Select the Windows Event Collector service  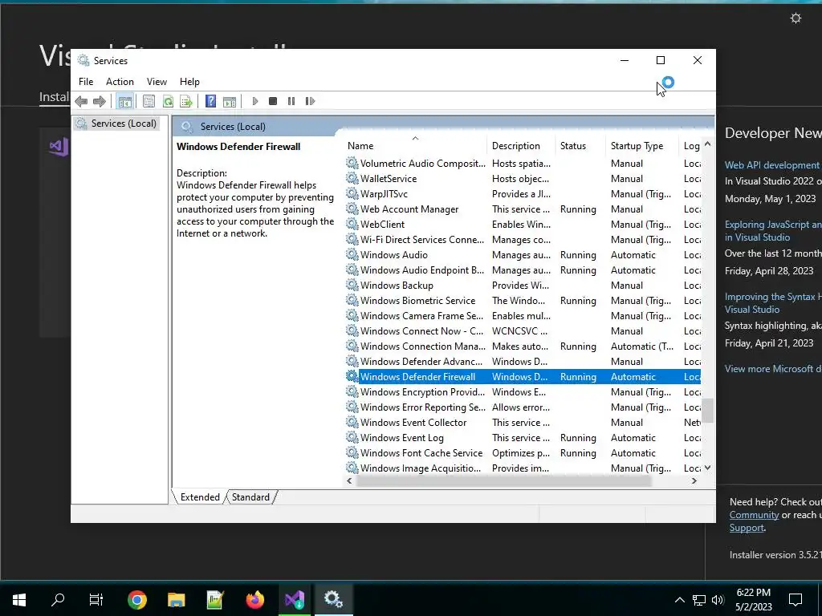[523, 422]
